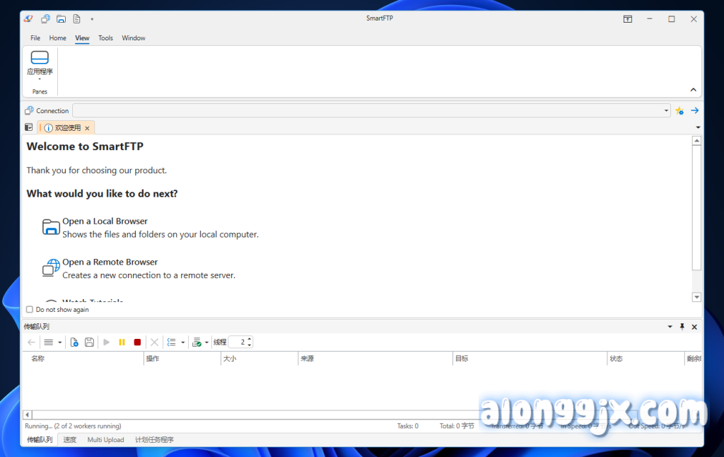Pin the transfer queue panel
724x457 pixels.
[x=682, y=327]
